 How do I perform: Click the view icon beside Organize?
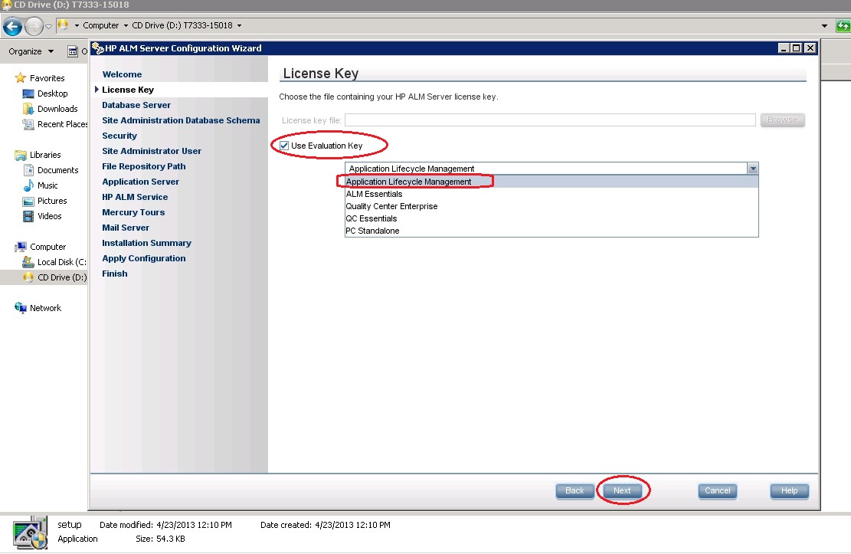click(73, 51)
